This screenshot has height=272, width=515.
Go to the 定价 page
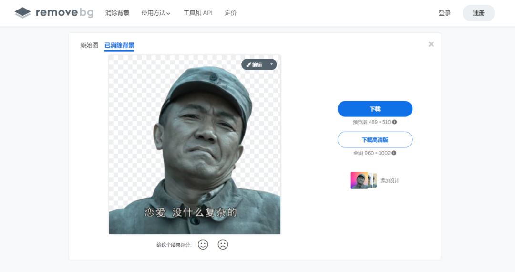(231, 13)
